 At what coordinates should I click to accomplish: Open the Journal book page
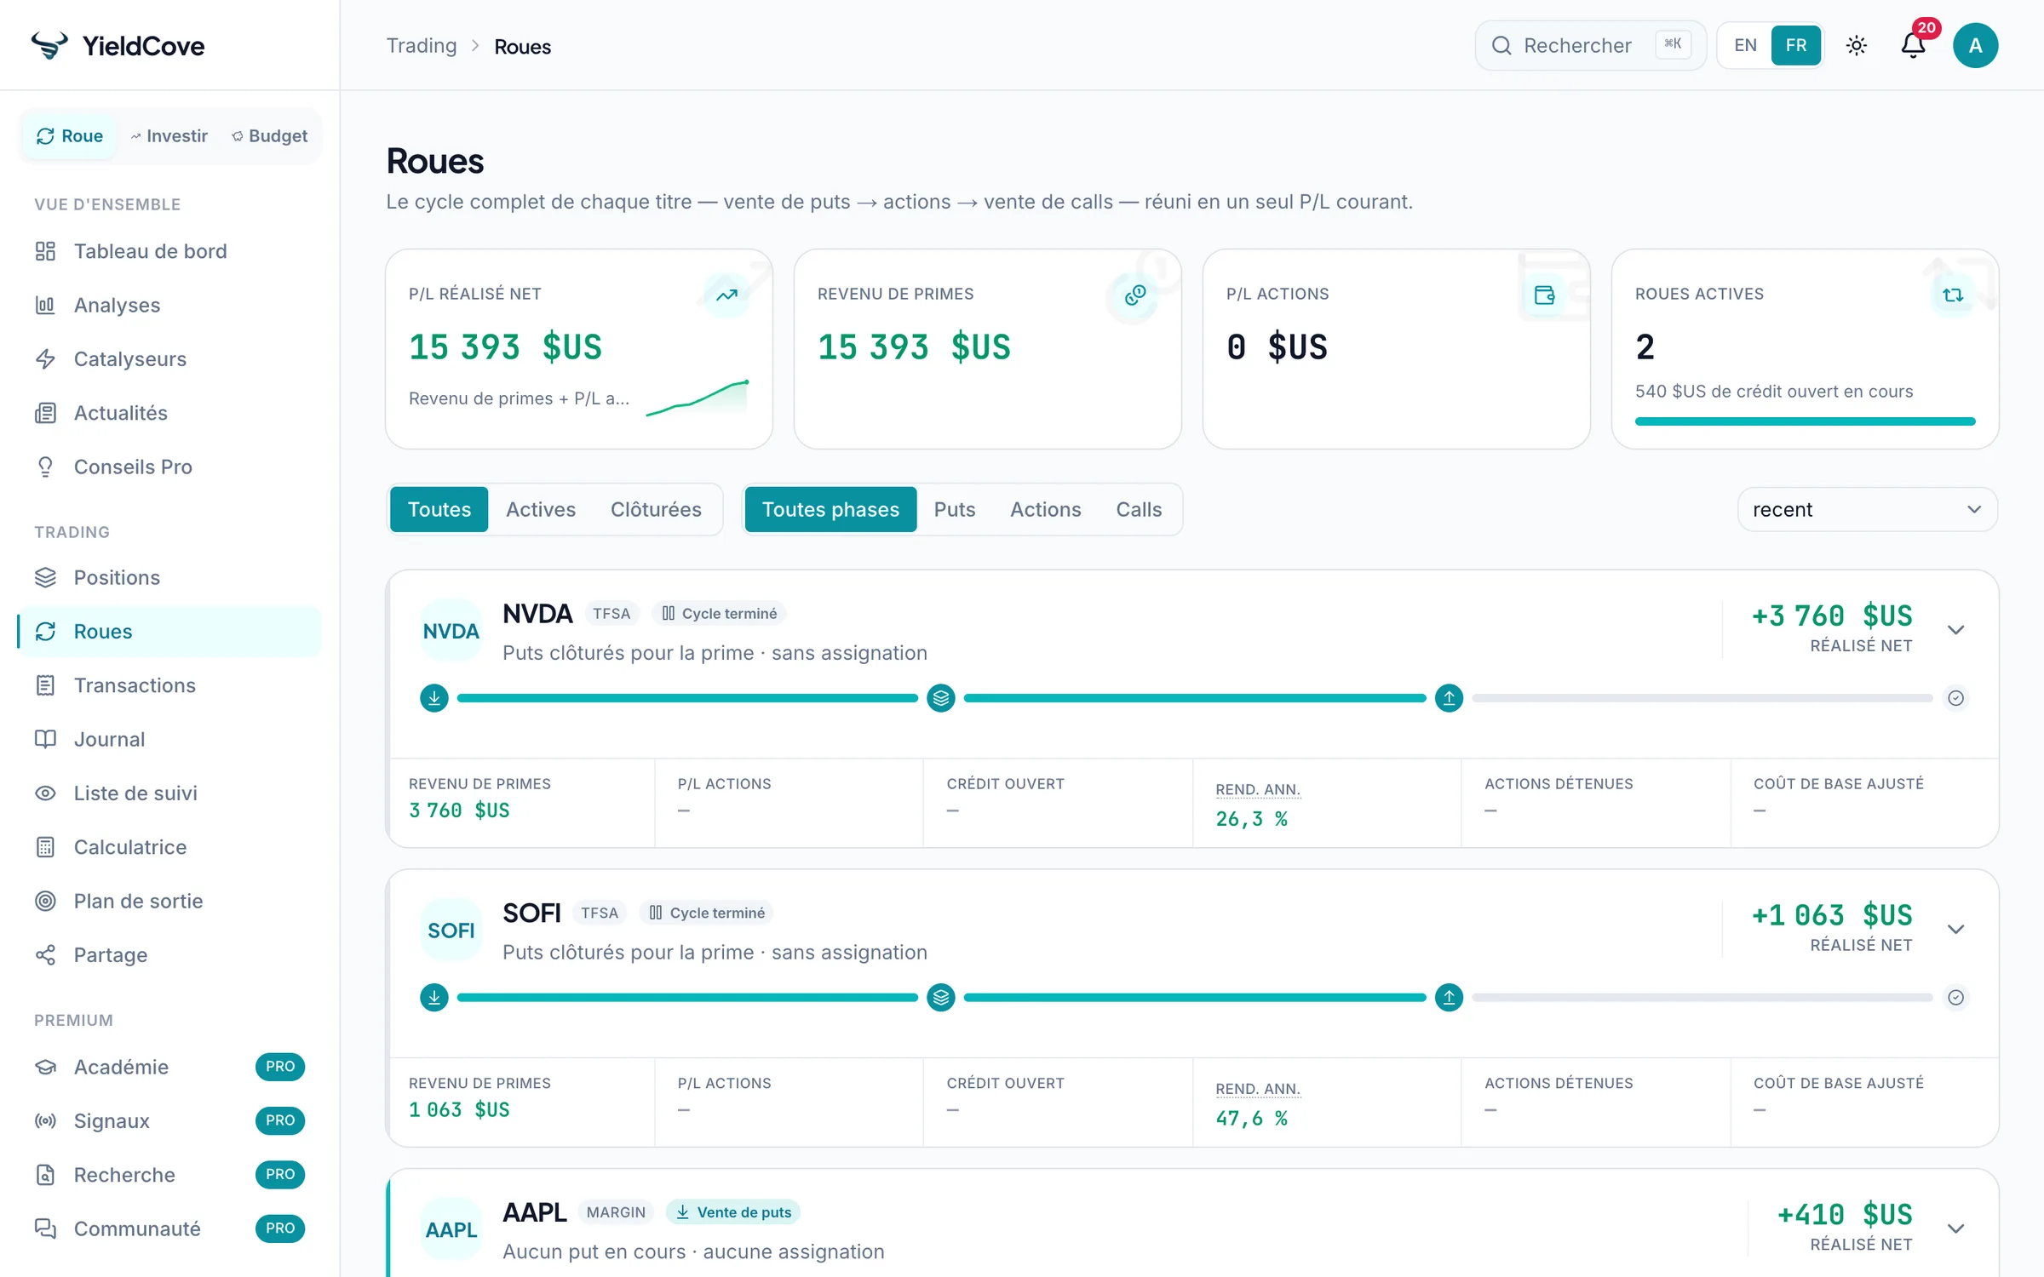click(169, 739)
